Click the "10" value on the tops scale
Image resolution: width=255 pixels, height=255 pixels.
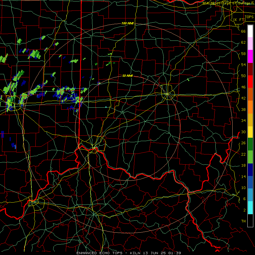pos(243,188)
